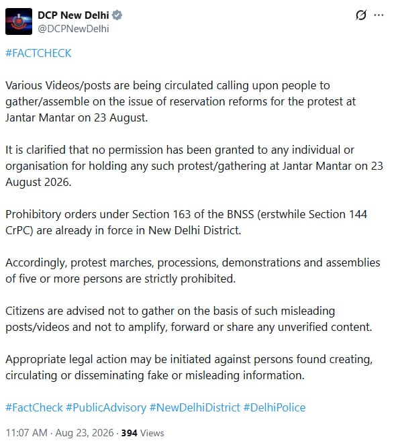Viewport: 396px width, 443px height.
Task: Open the Grok explain-post icon
Action: tap(361, 15)
